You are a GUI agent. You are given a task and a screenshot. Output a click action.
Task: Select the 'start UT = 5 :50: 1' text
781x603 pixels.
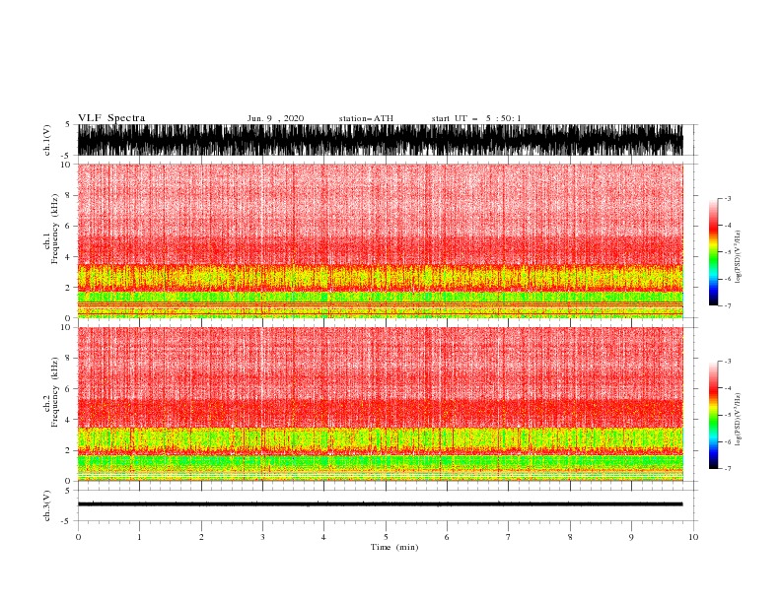[x=476, y=118]
